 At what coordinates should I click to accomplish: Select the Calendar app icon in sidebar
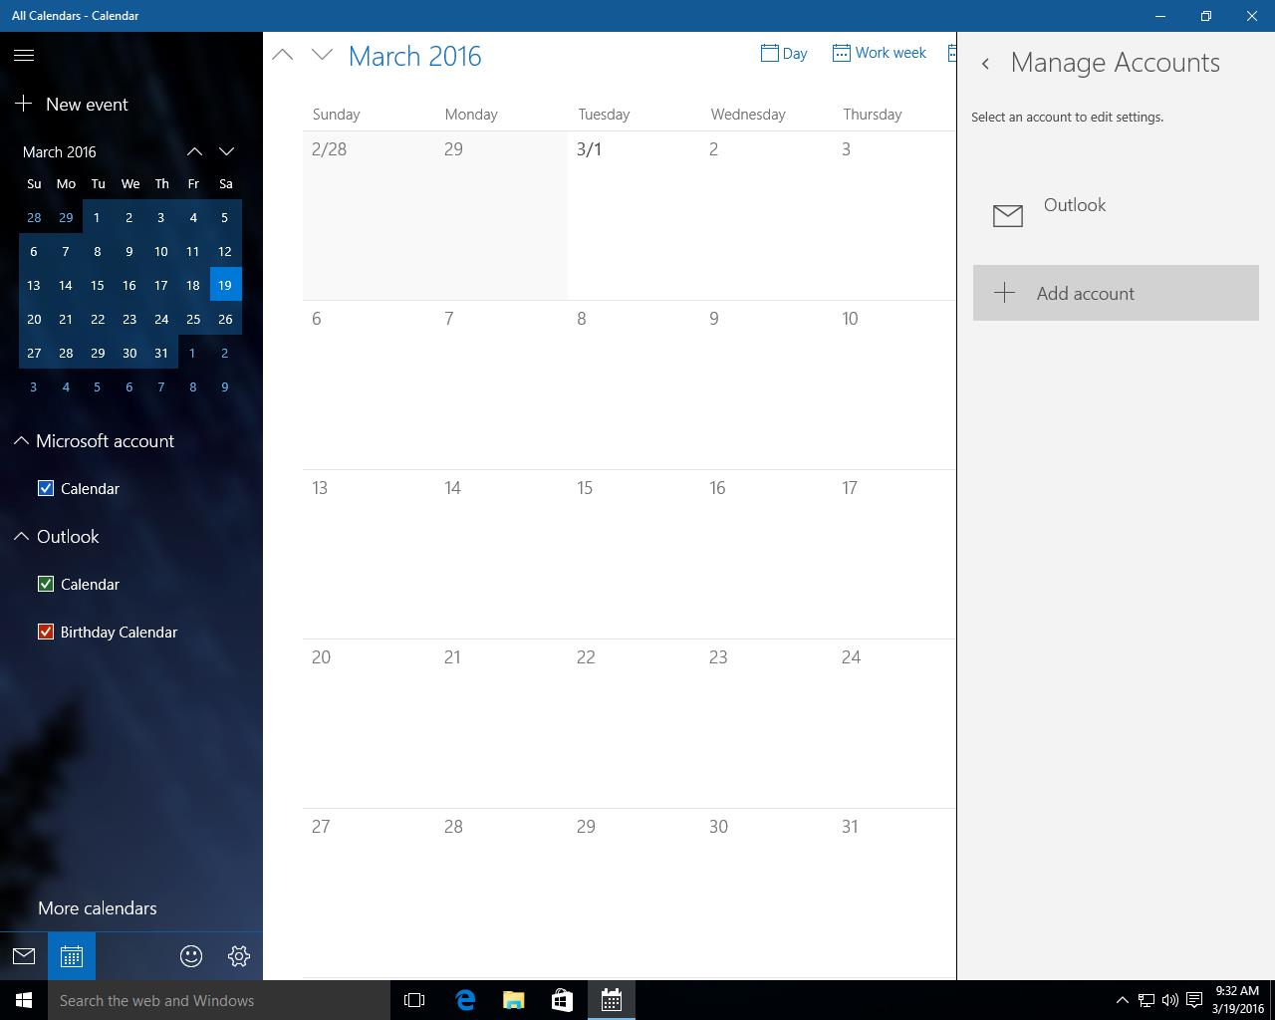pyautogui.click(x=72, y=956)
